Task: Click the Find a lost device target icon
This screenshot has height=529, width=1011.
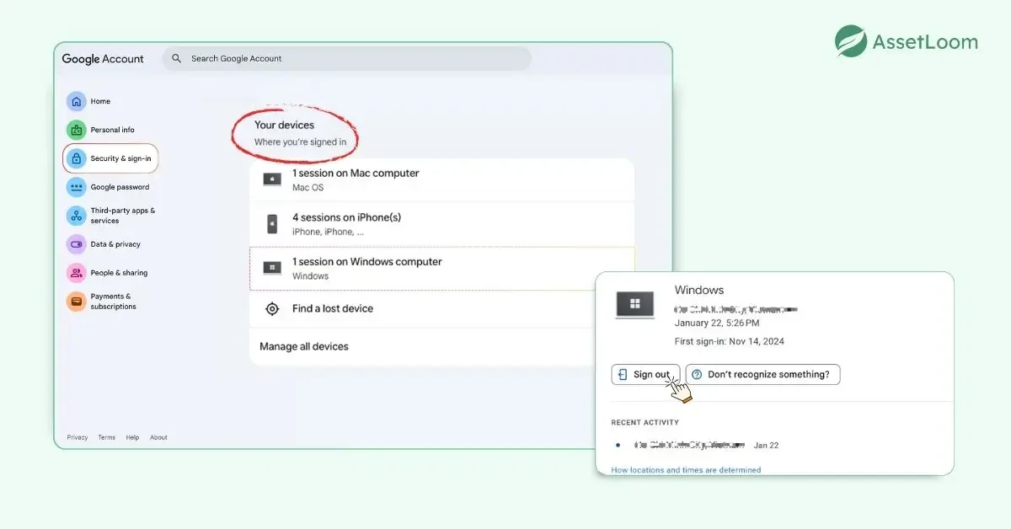Action: point(272,309)
